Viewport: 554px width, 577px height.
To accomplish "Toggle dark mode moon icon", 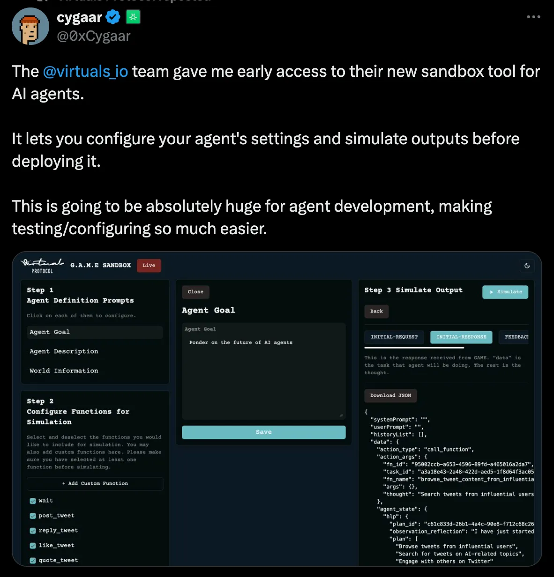I will [527, 266].
